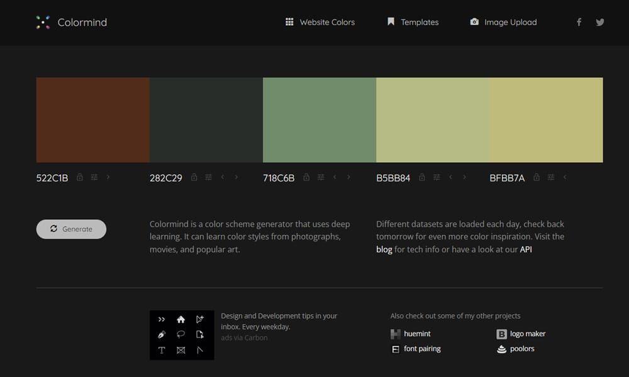
Task: Click the poolors project icon
Action: pyautogui.click(x=501, y=349)
